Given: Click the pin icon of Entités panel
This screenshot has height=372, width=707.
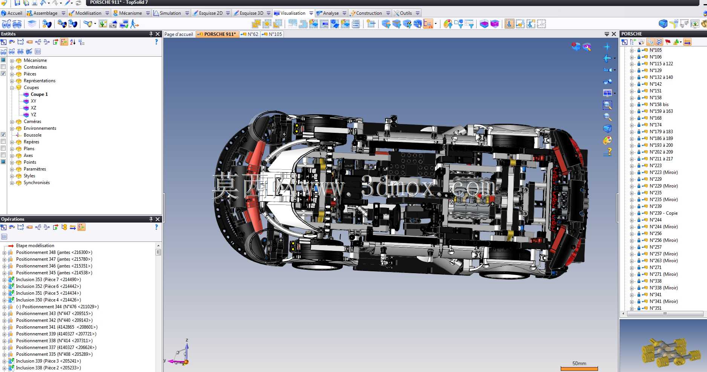Looking at the screenshot, I should [x=151, y=34].
